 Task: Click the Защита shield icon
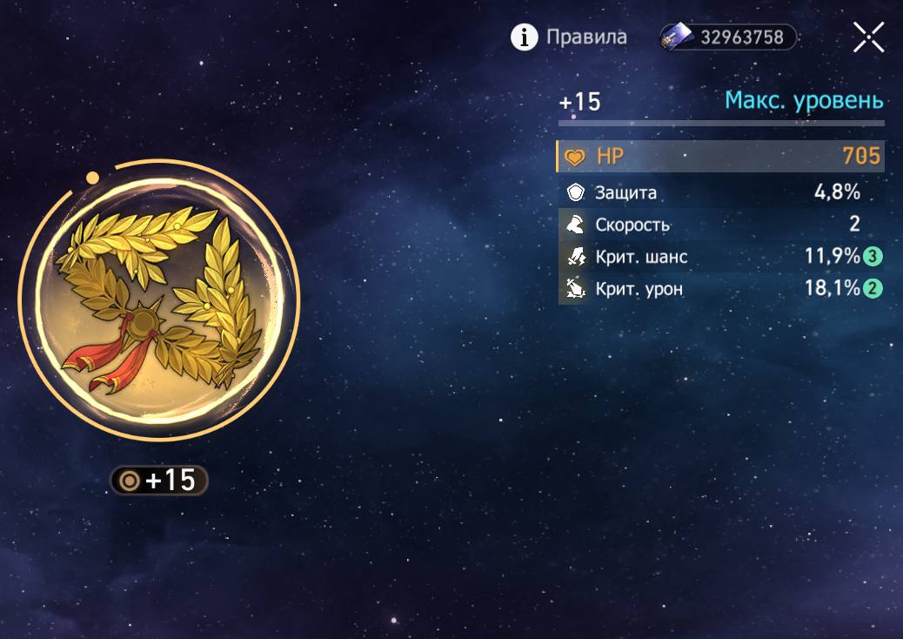[x=575, y=192]
